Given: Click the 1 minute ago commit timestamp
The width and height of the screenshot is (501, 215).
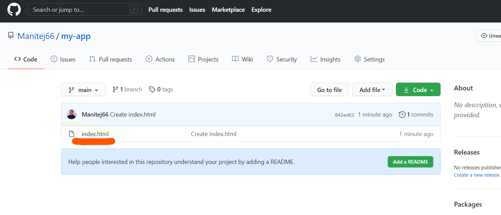Looking at the screenshot, I should 375,115.
